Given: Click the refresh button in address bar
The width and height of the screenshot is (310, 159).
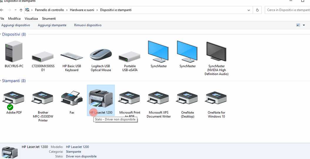Looking at the screenshot, I should pos(257,10).
